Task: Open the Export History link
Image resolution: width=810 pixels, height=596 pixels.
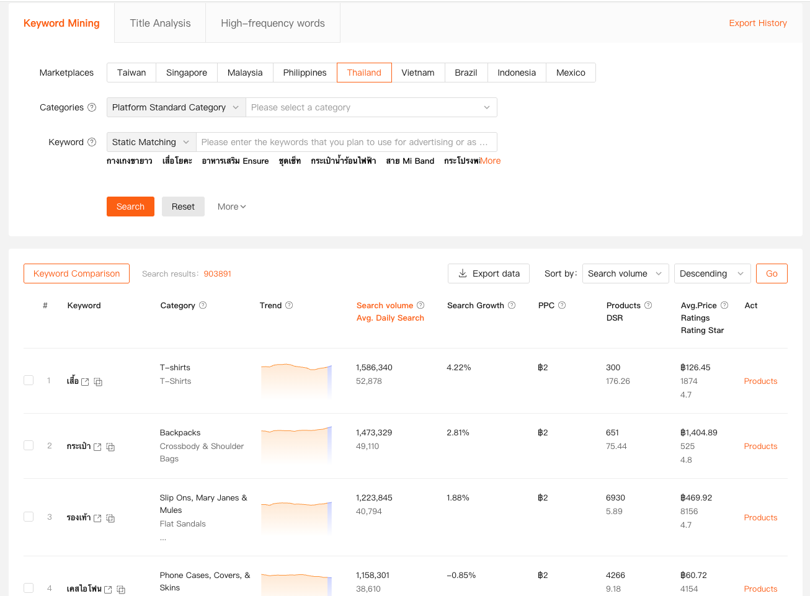Action: 757,23
